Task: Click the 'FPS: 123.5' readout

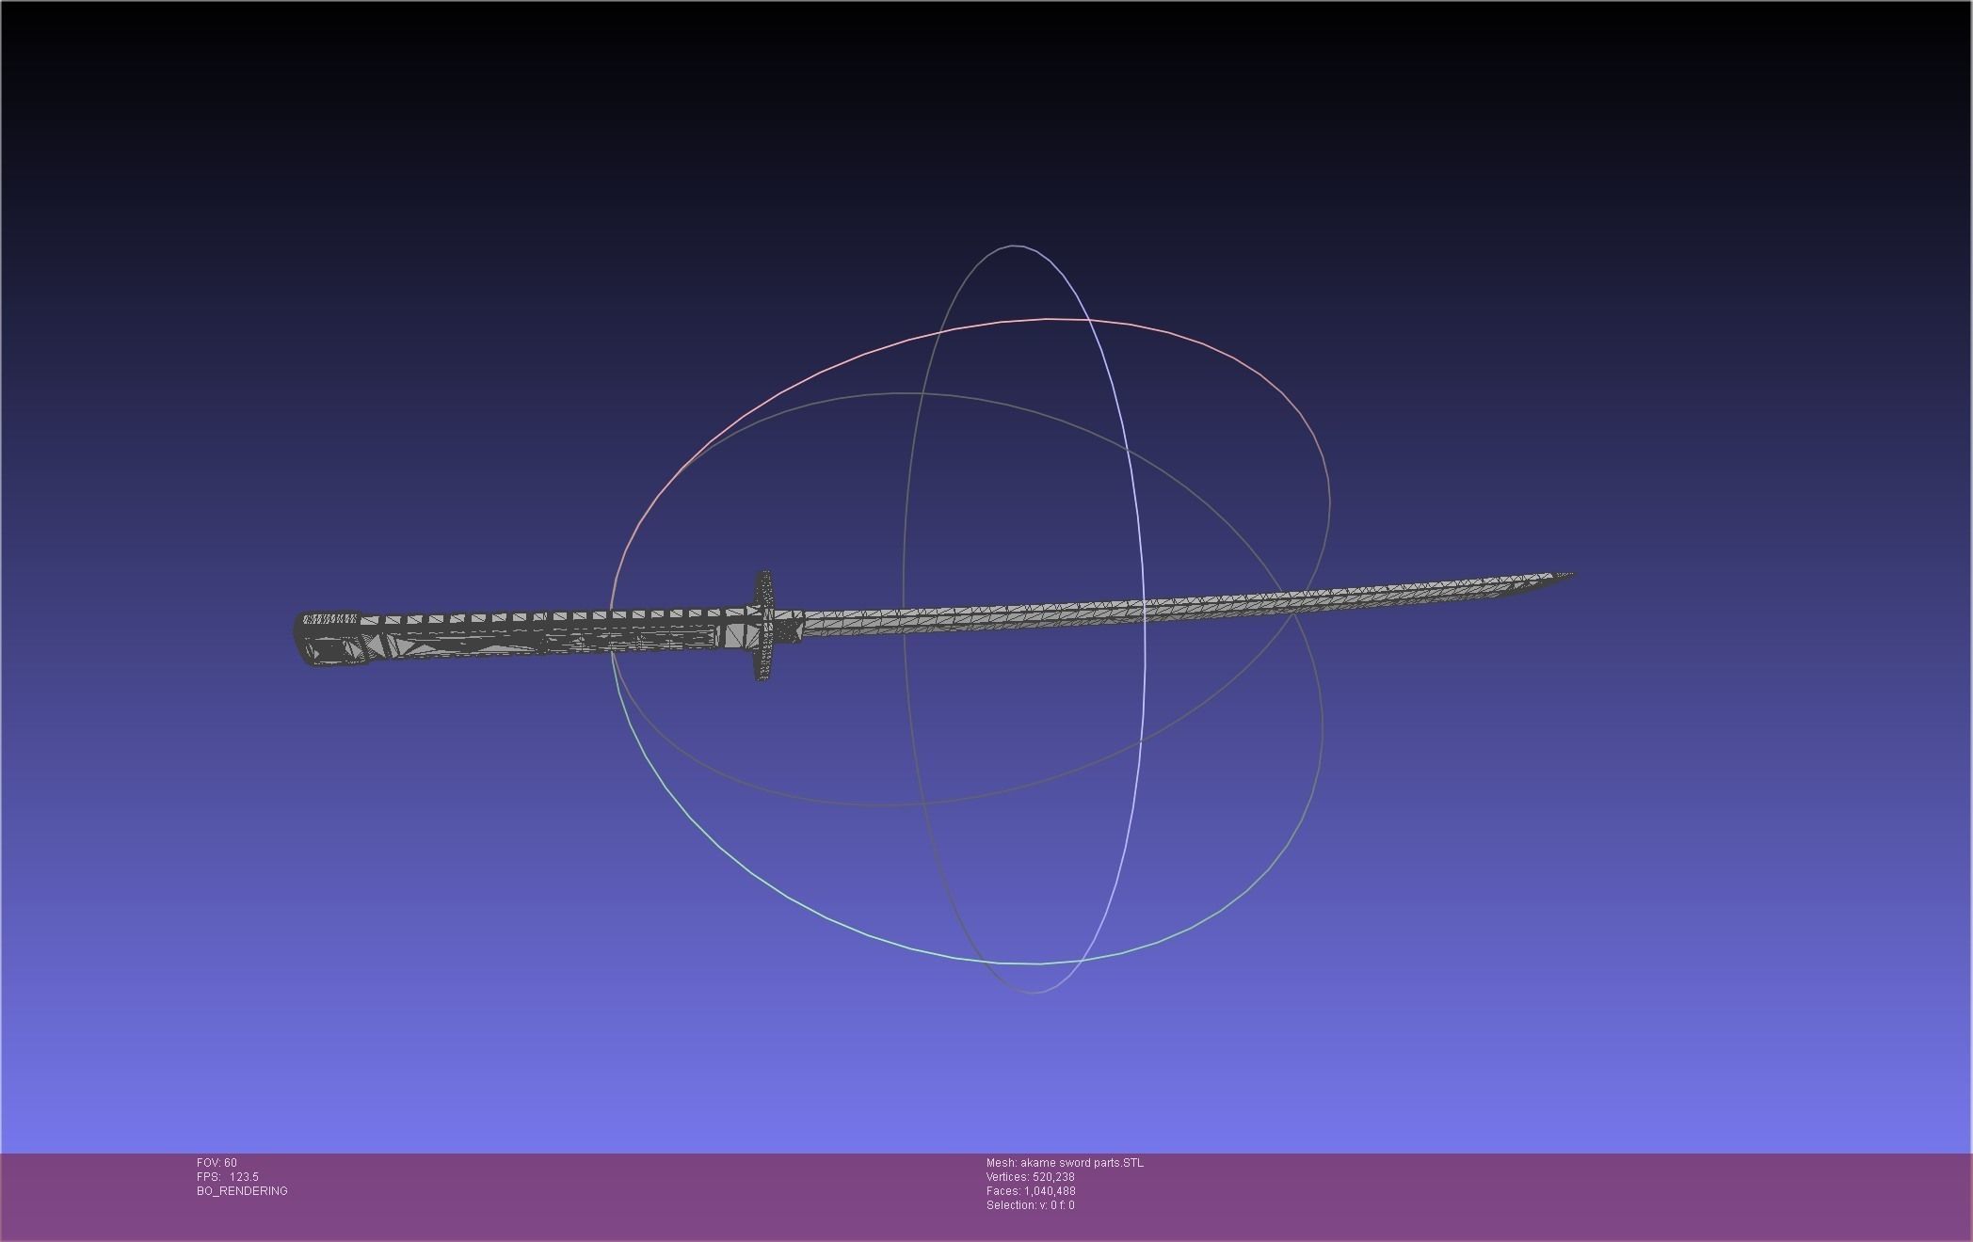Action: [x=228, y=1177]
